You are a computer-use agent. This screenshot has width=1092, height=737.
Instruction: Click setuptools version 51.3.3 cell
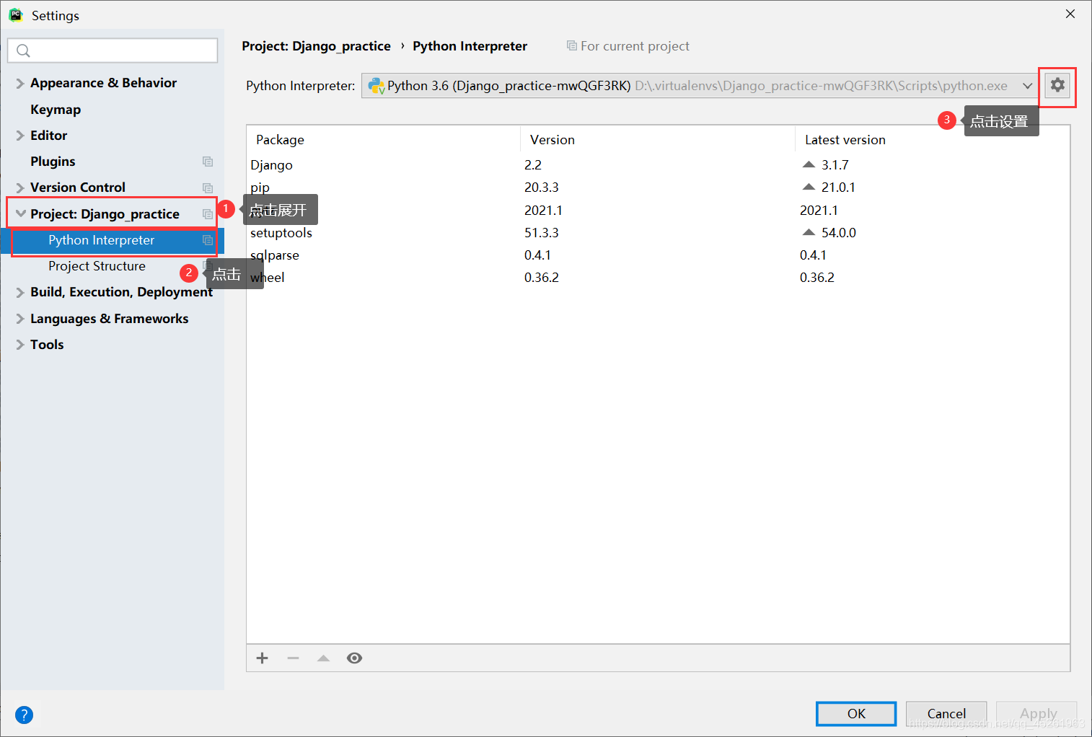pyautogui.click(x=542, y=233)
